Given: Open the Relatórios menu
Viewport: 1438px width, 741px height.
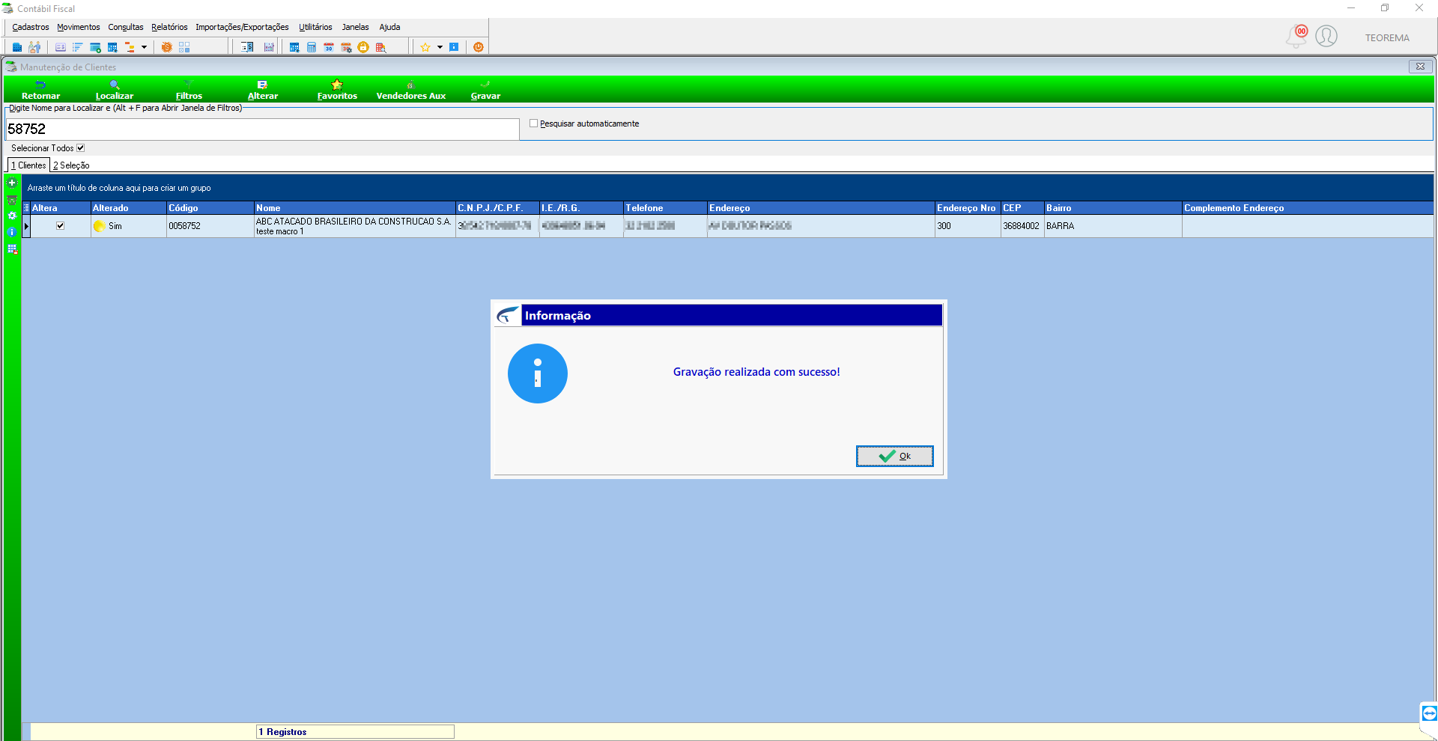Looking at the screenshot, I should (x=169, y=27).
